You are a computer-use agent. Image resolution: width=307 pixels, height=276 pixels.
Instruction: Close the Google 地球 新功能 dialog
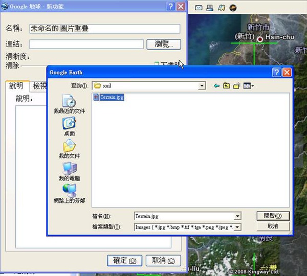tap(181, 7)
